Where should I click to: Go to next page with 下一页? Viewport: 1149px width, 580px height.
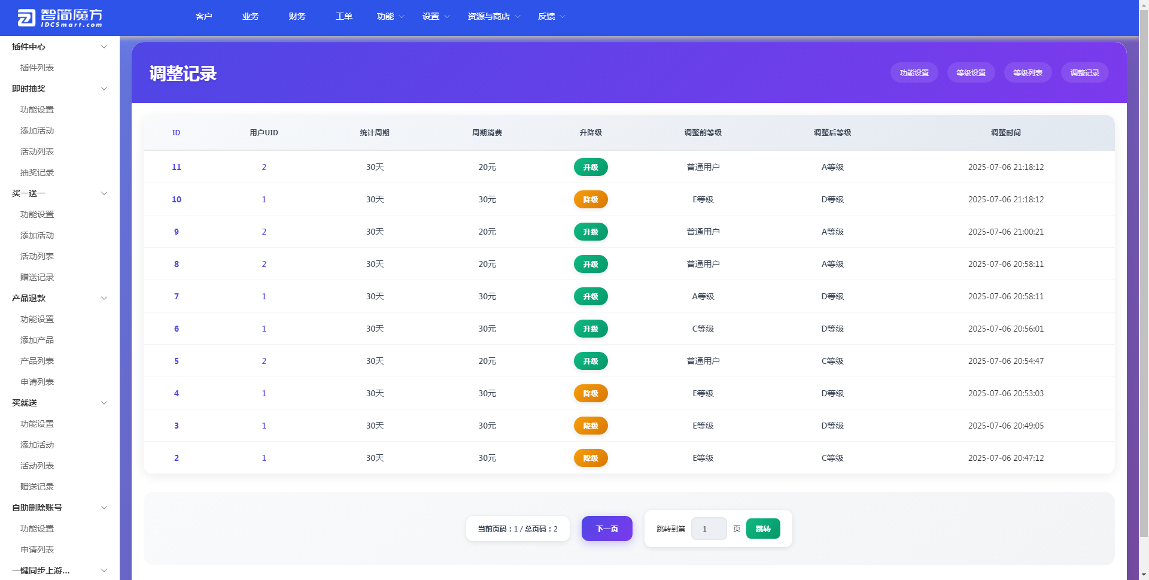coord(607,529)
